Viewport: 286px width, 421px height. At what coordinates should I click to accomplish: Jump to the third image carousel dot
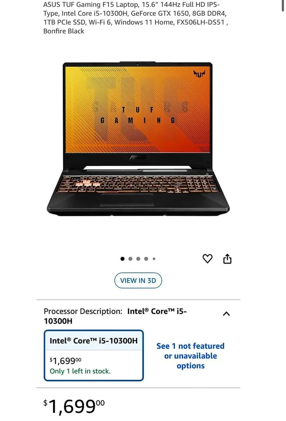click(x=138, y=259)
